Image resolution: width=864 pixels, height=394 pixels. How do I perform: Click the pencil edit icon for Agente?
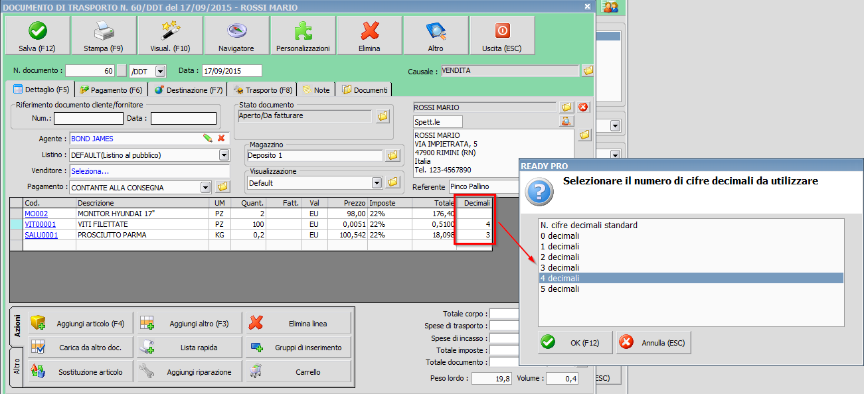208,138
